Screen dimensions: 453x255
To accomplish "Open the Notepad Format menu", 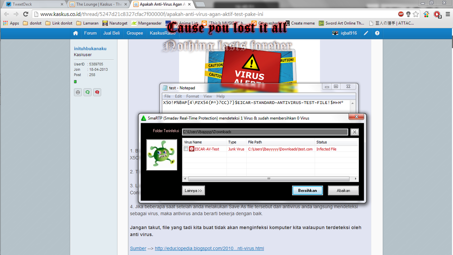I will (x=193, y=96).
